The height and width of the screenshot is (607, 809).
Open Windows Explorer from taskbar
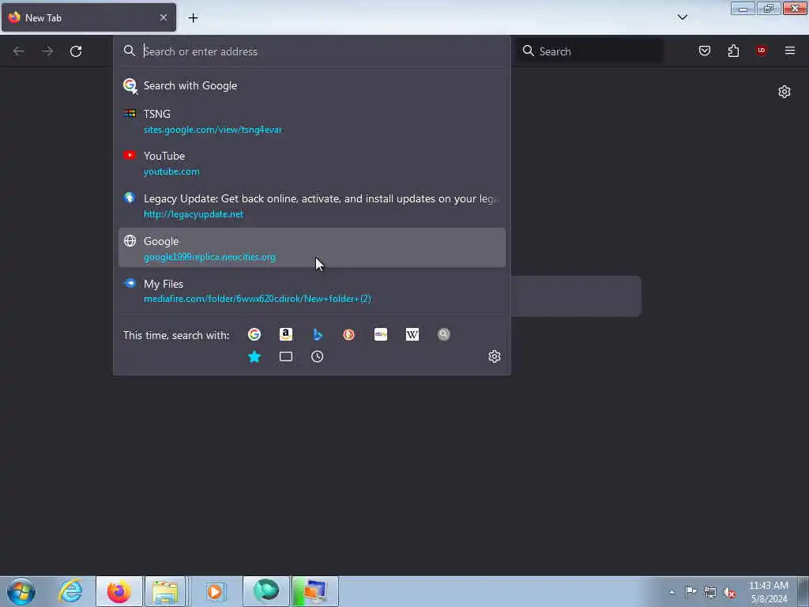click(165, 591)
